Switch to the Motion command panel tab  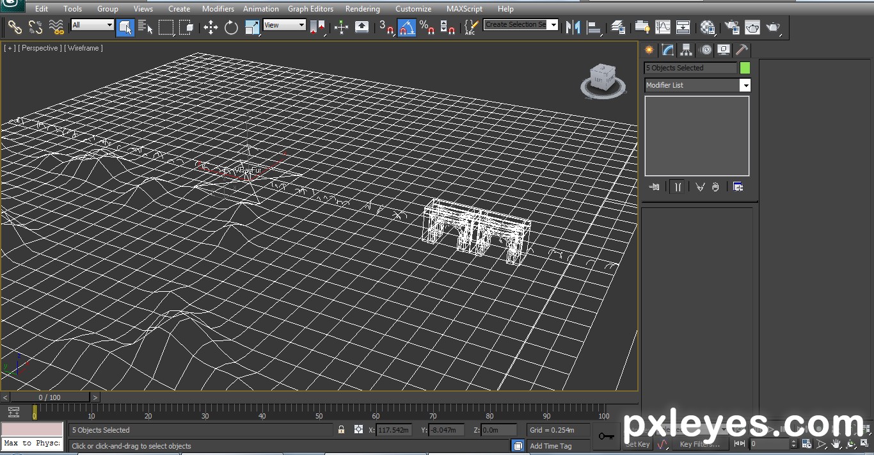(x=706, y=50)
